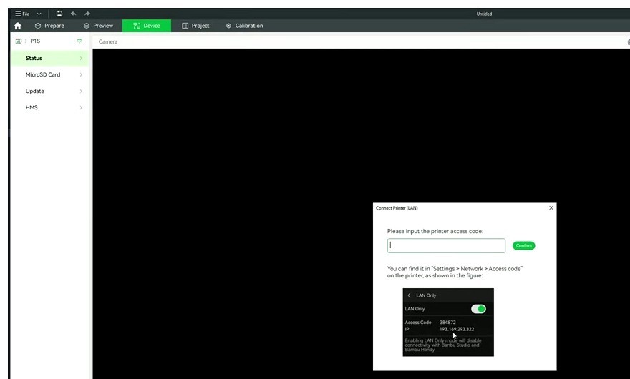Image resolution: width=630 pixels, height=379 pixels.
Task: Switch to the Prepare tab
Action: 49,26
